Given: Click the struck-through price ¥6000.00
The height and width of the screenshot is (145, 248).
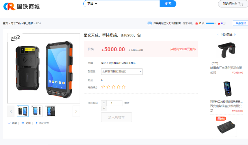Looking at the screenshot, I should point(136,50).
